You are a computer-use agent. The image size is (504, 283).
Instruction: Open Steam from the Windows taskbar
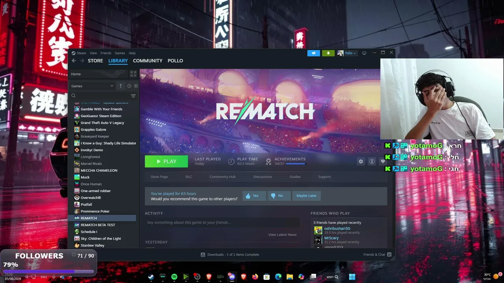(151, 277)
